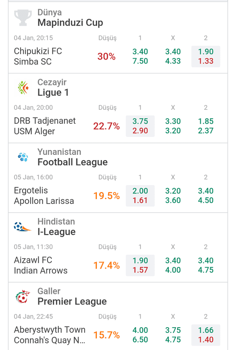Select home odds 3.75 / 2.90 for DRB Tadjenanet
236x350 pixels.
[x=140, y=126]
